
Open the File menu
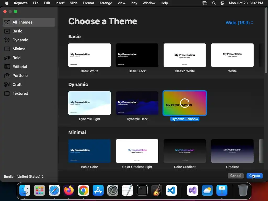click(x=36, y=3)
